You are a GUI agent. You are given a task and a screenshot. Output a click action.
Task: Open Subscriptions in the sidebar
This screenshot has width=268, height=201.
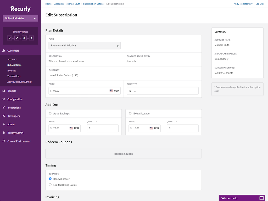pos(14,65)
